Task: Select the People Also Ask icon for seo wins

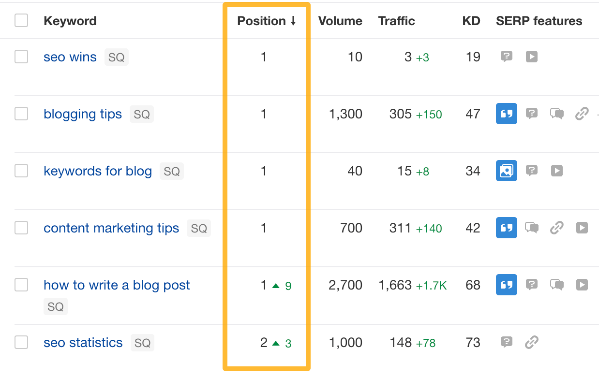Action: pos(506,57)
